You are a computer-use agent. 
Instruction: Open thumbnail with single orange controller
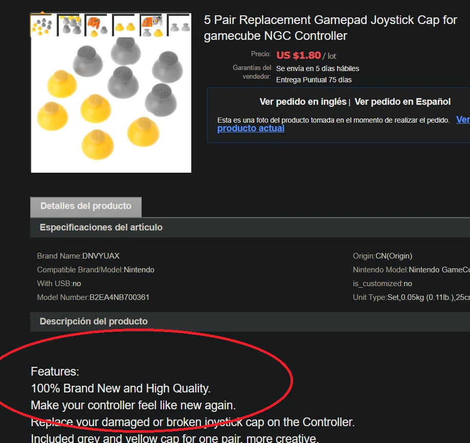(97, 25)
